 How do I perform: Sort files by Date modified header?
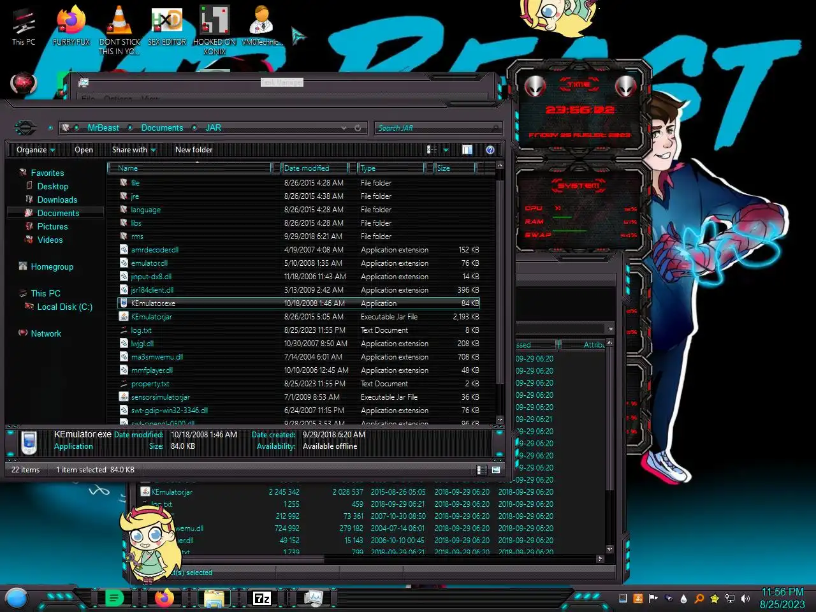coord(314,168)
